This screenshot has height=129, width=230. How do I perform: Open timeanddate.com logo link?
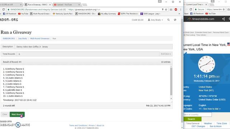(x=201, y=19)
